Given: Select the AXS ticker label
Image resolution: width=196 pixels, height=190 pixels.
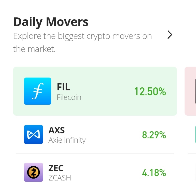Looking at the screenshot, I should [x=57, y=130].
